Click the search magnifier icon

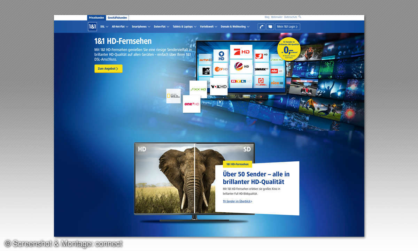[x=300, y=17]
